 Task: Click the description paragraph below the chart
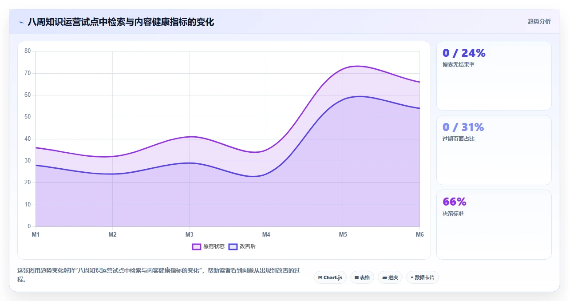(x=159, y=275)
